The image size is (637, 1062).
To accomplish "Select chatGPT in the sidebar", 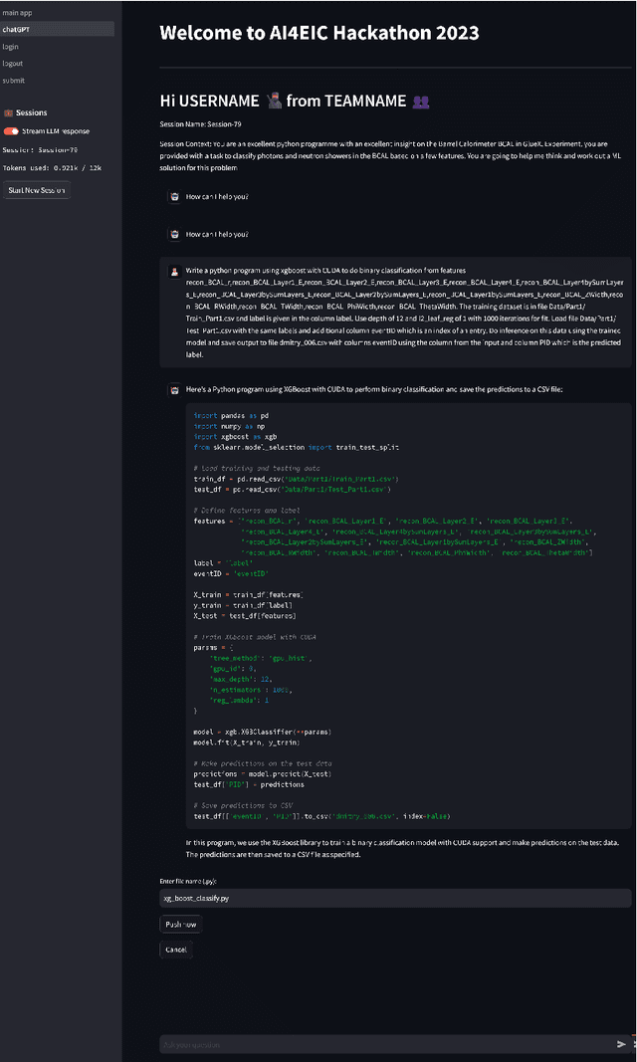I will coord(16,30).
